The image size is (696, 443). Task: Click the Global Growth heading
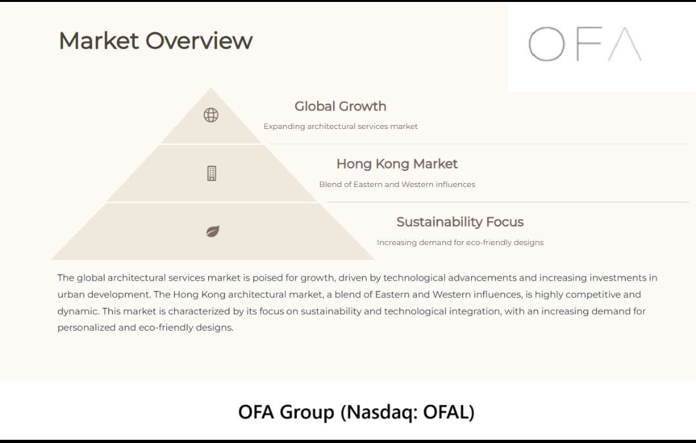coord(340,106)
